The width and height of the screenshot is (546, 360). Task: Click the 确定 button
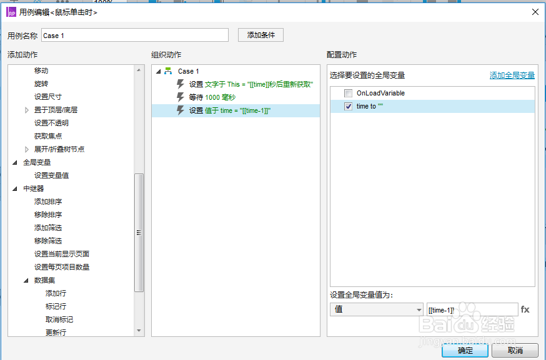point(465,350)
